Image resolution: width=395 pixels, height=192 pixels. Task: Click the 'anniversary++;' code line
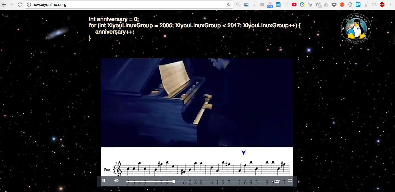115,32
